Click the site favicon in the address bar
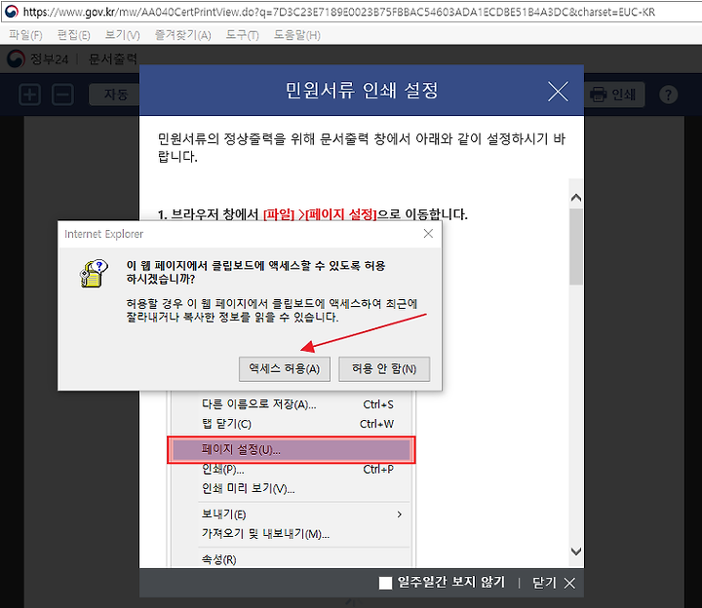This screenshot has width=702, height=608. (x=12, y=12)
